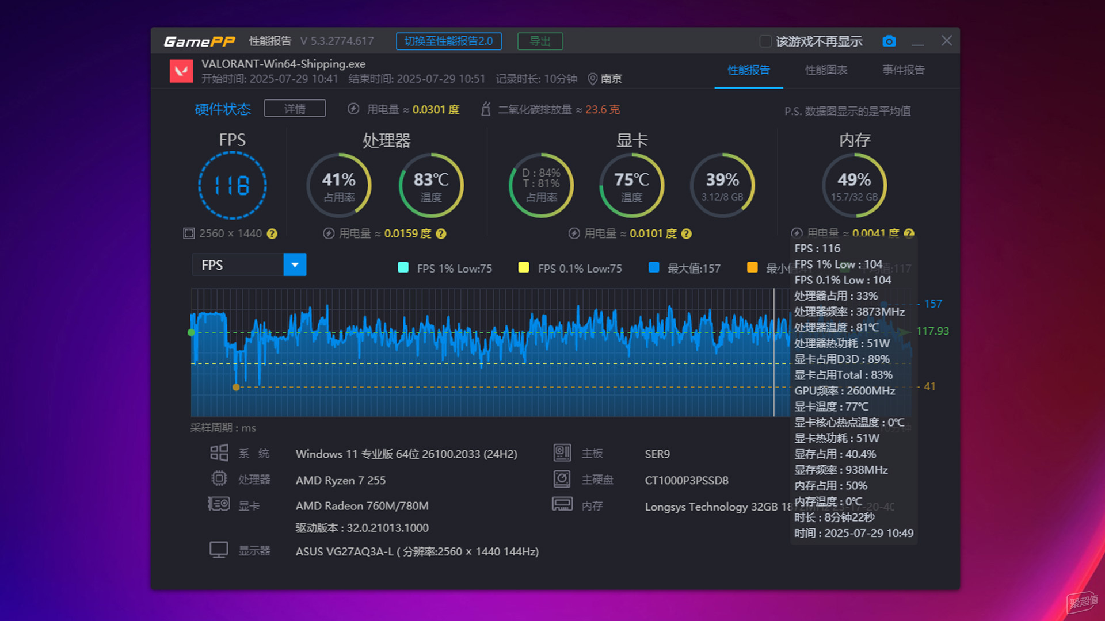The image size is (1105, 621).
Task: Click the GPU power lightning icon
Action: click(574, 233)
